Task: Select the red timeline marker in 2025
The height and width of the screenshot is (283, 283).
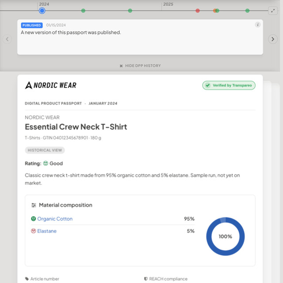Action: click(198, 11)
